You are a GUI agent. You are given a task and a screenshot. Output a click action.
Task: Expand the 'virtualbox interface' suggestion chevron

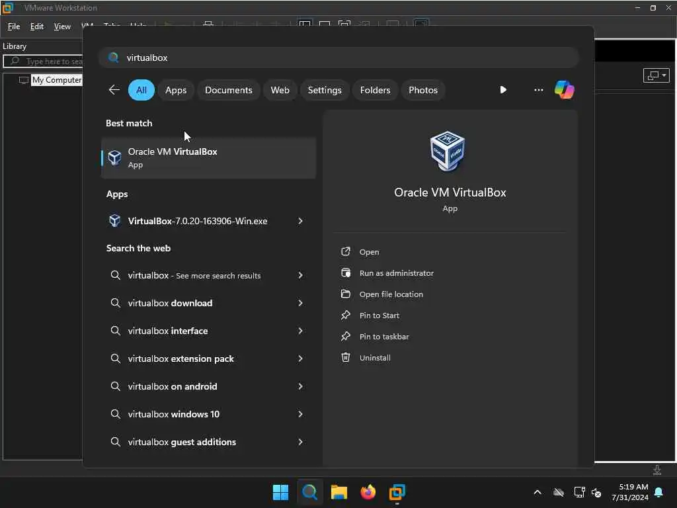(301, 331)
